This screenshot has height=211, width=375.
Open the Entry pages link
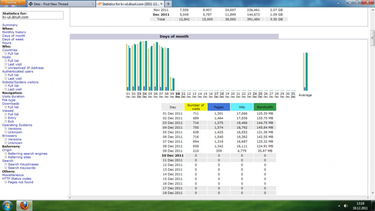coord(12,118)
